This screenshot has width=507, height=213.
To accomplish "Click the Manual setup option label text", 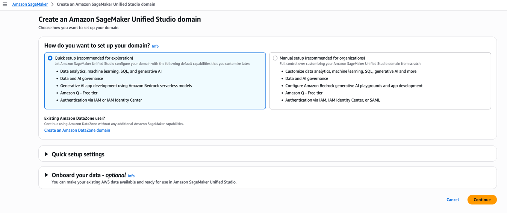I will coord(322,58).
